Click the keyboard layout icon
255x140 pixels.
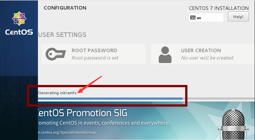tap(193, 17)
